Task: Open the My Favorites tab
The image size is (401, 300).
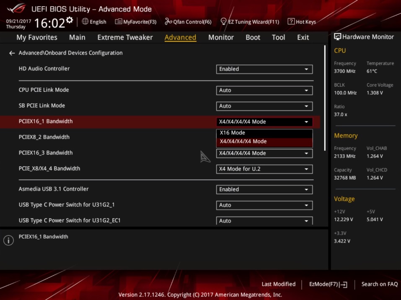Action: pyautogui.click(x=37, y=37)
